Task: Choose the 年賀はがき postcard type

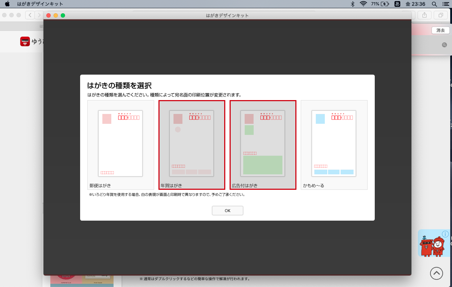Action: click(192, 145)
